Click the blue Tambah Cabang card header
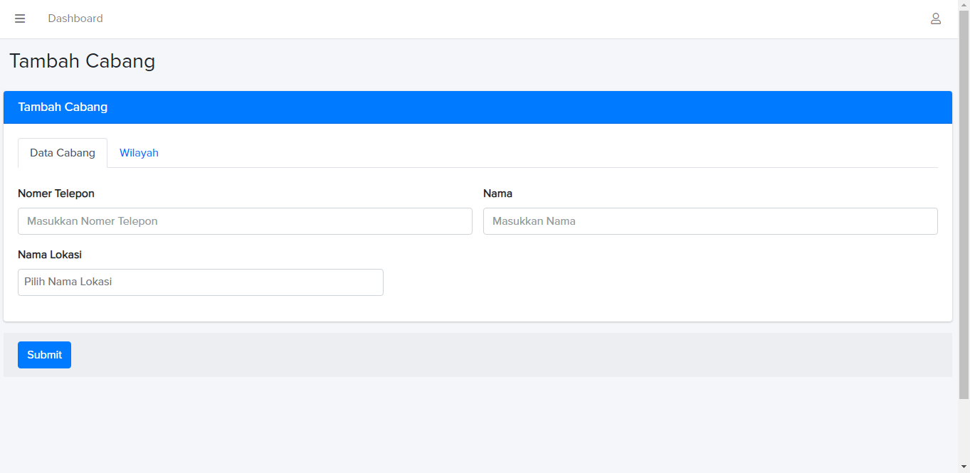This screenshot has height=473, width=970. tap(478, 107)
